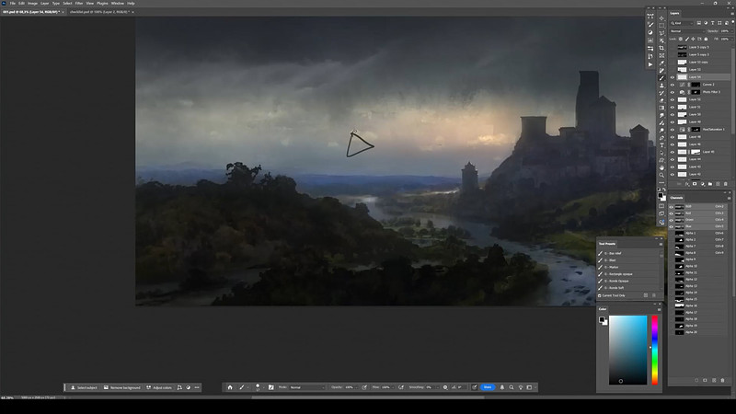
Task: Select the Move tool in the toolbar
Action: coord(661,17)
